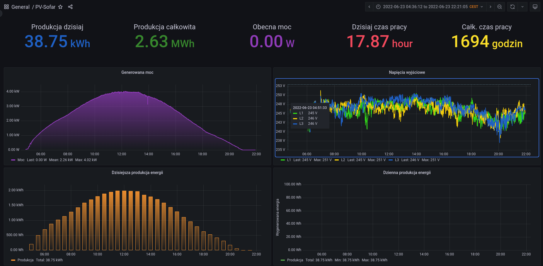Click Mean: 2.26 kW legend value
The image size is (543, 266).
click(61, 160)
